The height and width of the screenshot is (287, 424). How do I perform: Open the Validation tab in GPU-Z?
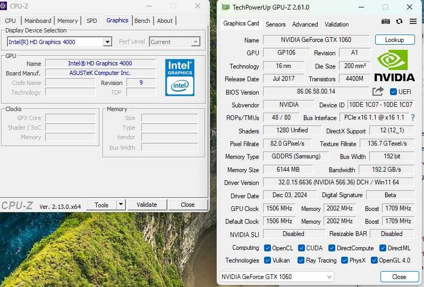pos(337,24)
